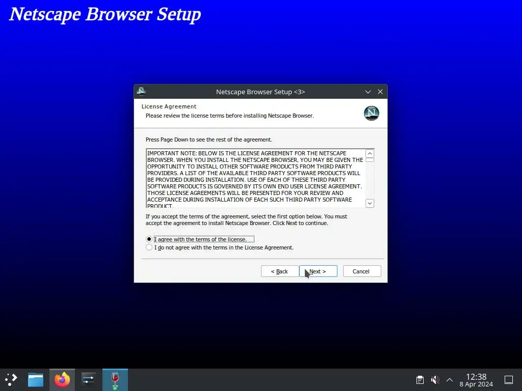Click license text scroll up arrow
Image resolution: width=522 pixels, height=391 pixels.
point(370,153)
